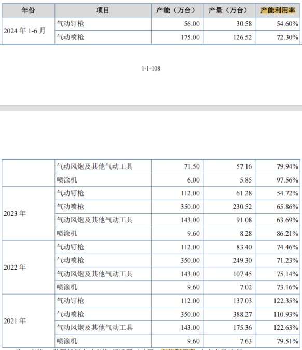Click the 126.52 output value
The width and height of the screenshot is (302, 350).
tap(242, 37)
